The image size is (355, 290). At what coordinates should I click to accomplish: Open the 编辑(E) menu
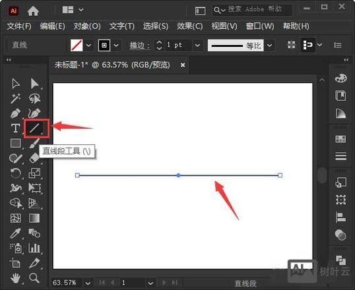tap(53, 26)
